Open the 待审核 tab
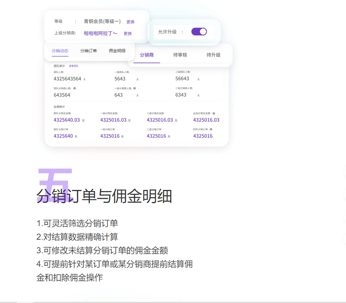This screenshot has height=303, width=346. pos(180,55)
